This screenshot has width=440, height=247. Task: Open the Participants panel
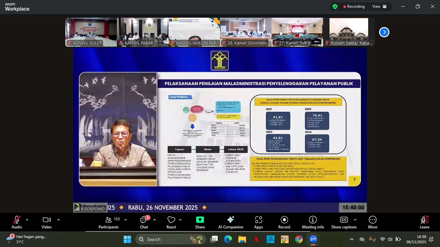(109, 222)
